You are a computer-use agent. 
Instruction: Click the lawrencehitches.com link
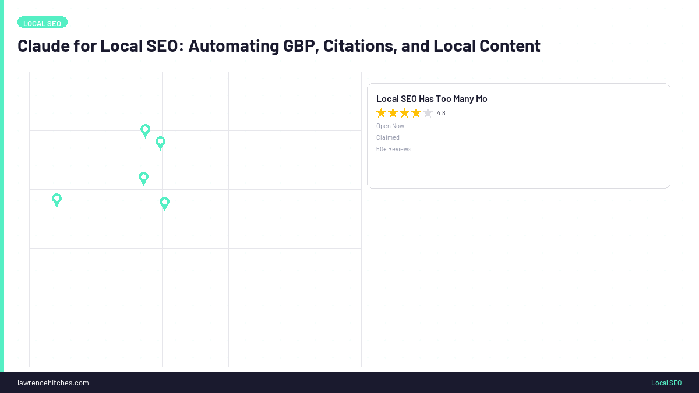53,383
